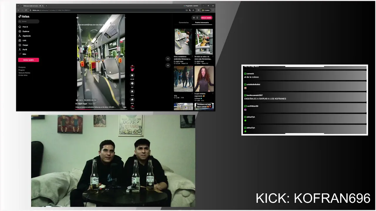The height and width of the screenshot is (211, 376).
Task: Open the Cargar upload page
Action: (x=23, y=45)
